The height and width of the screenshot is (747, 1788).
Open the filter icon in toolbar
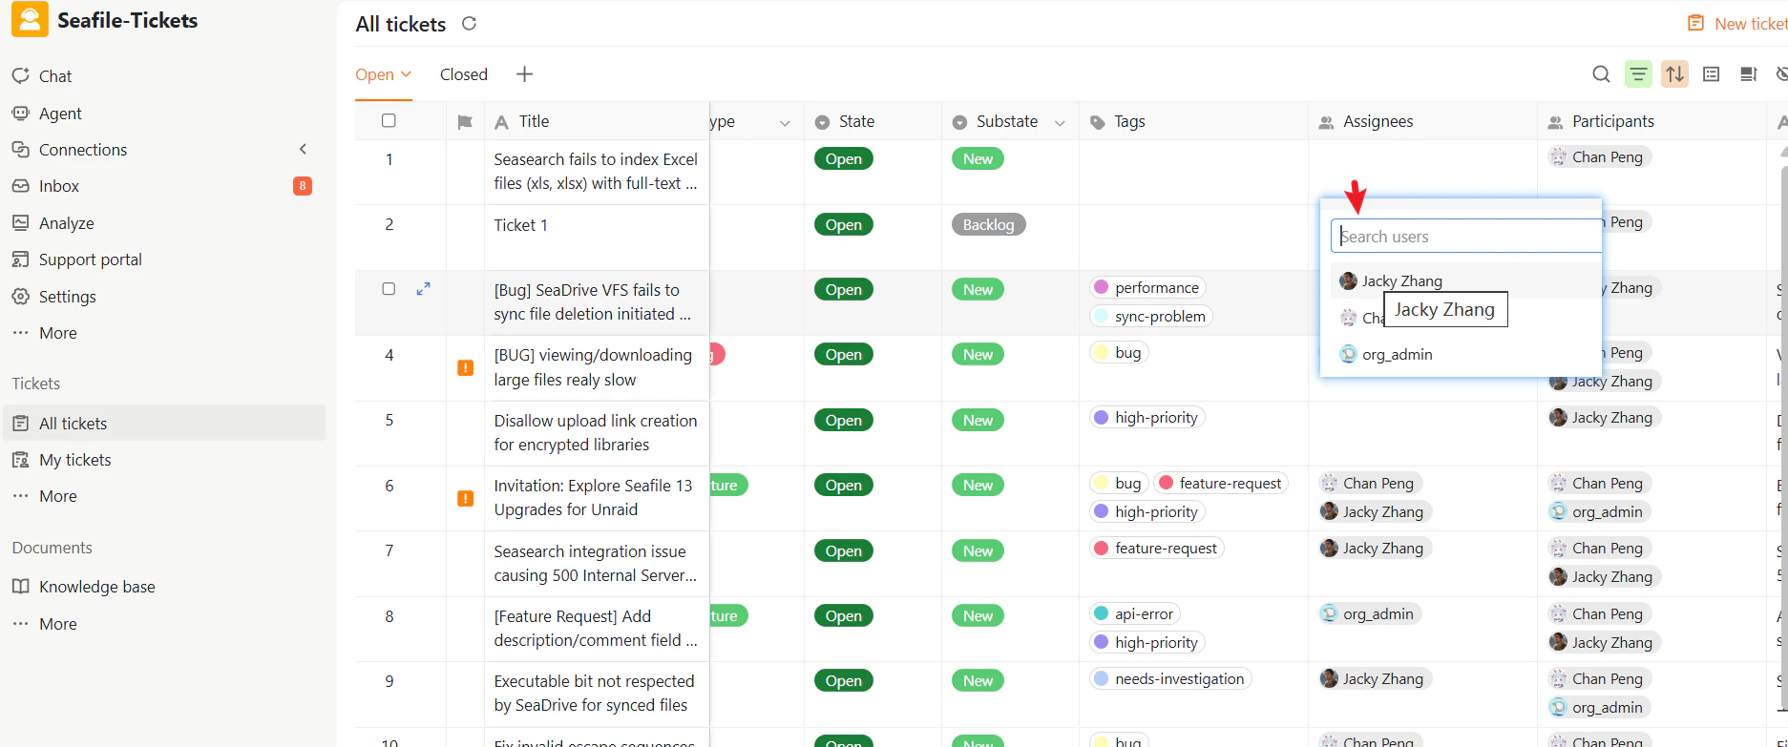point(1638,74)
